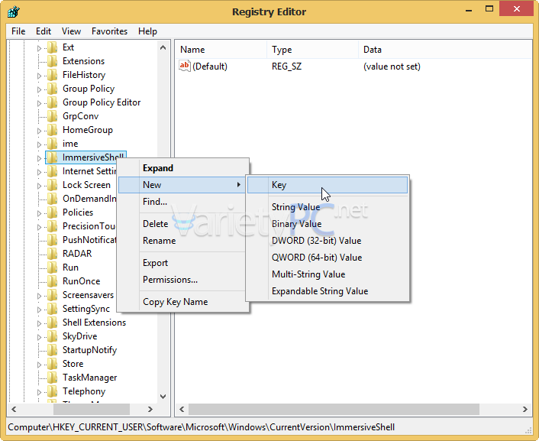Select Permissions... in the context menu
Image resolution: width=539 pixels, height=441 pixels.
click(x=182, y=280)
